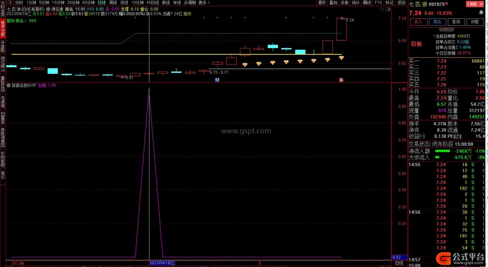Select the 45日线 period
Viewport: 488px width, 267px height.
coord(153,3)
